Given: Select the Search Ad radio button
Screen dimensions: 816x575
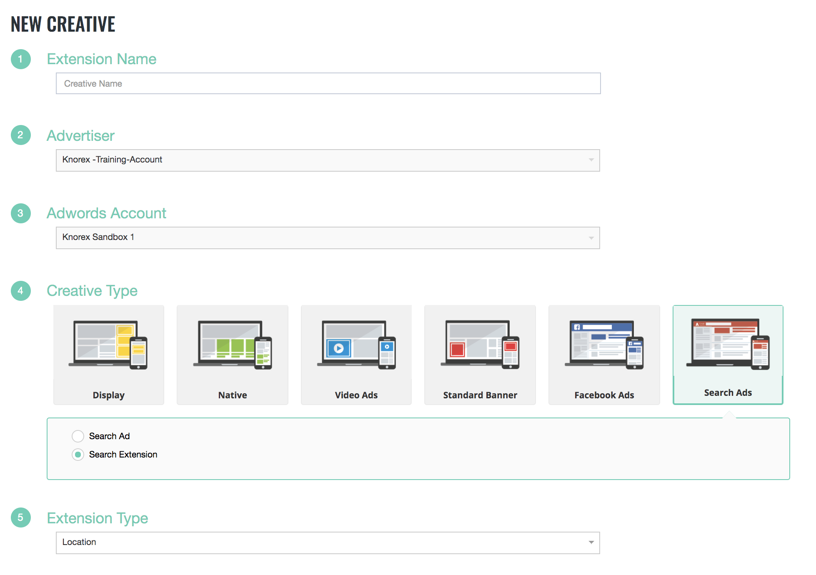Looking at the screenshot, I should coord(78,436).
